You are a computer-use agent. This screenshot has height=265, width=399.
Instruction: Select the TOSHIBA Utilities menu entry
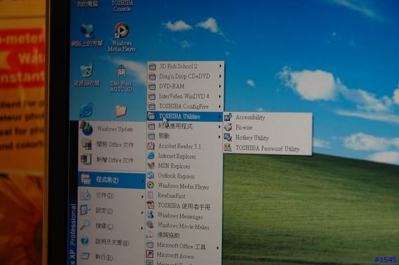[185, 117]
